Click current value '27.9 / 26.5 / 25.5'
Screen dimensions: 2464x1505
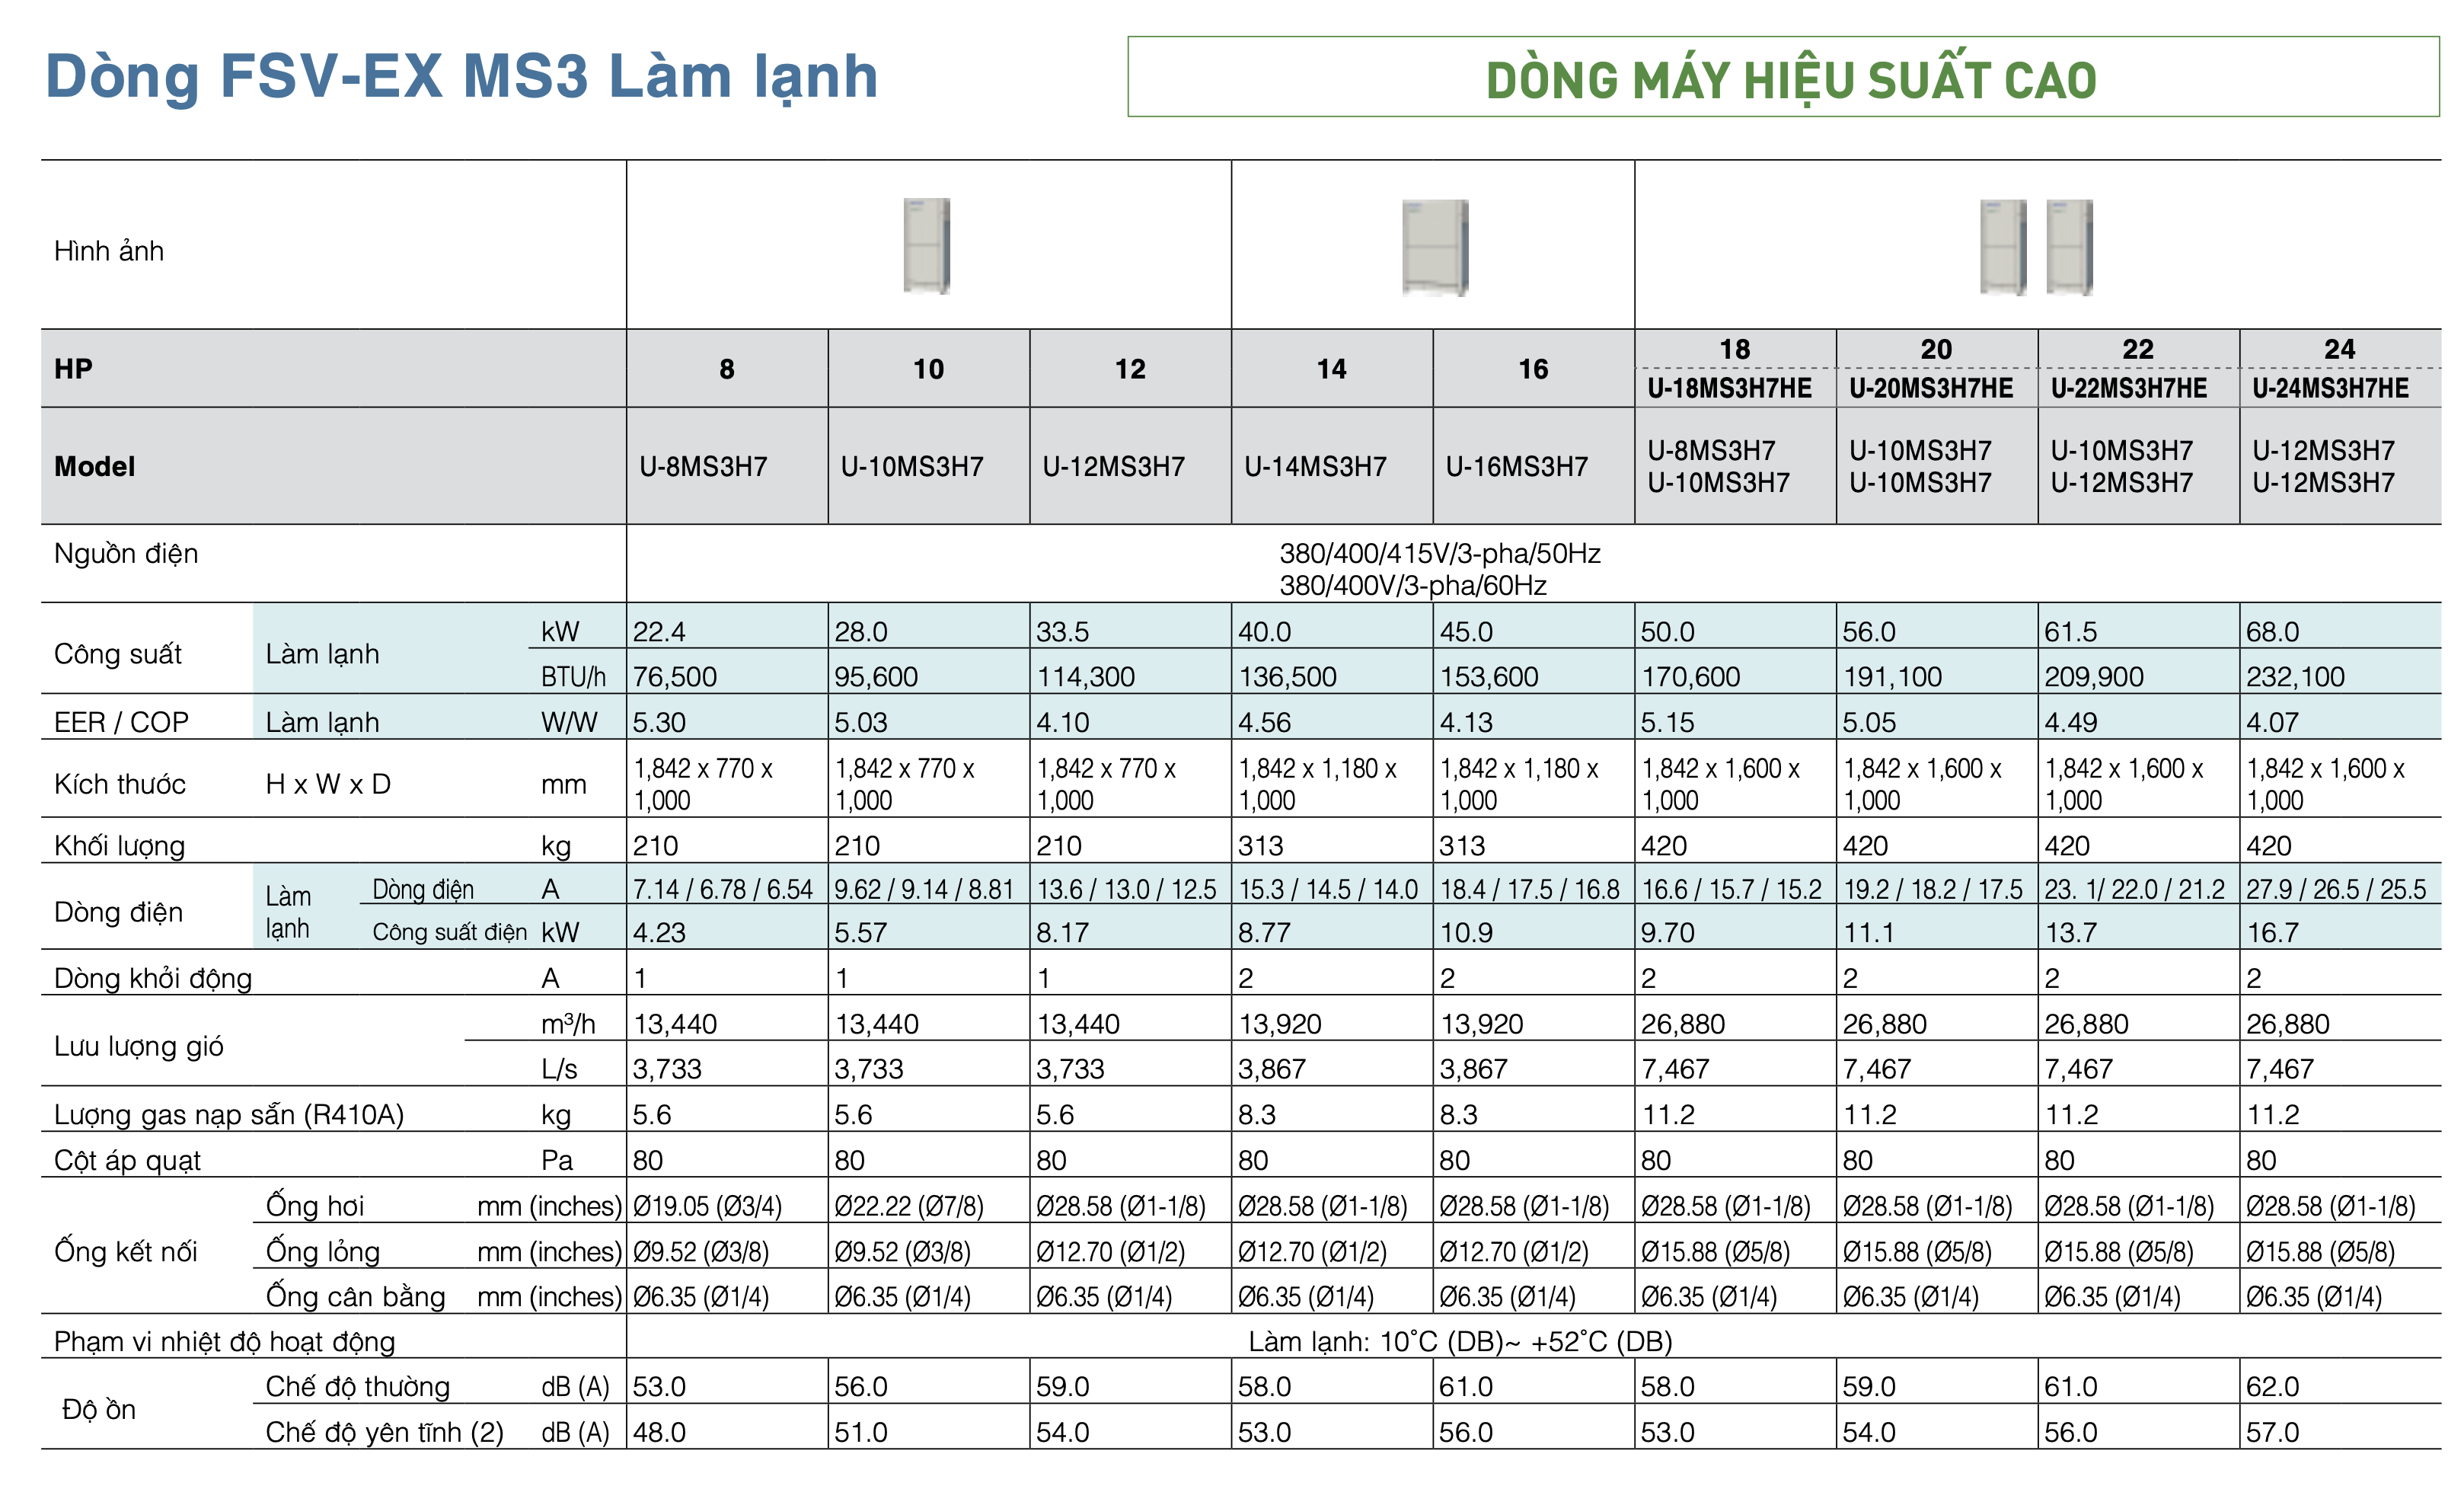click(x=2336, y=889)
